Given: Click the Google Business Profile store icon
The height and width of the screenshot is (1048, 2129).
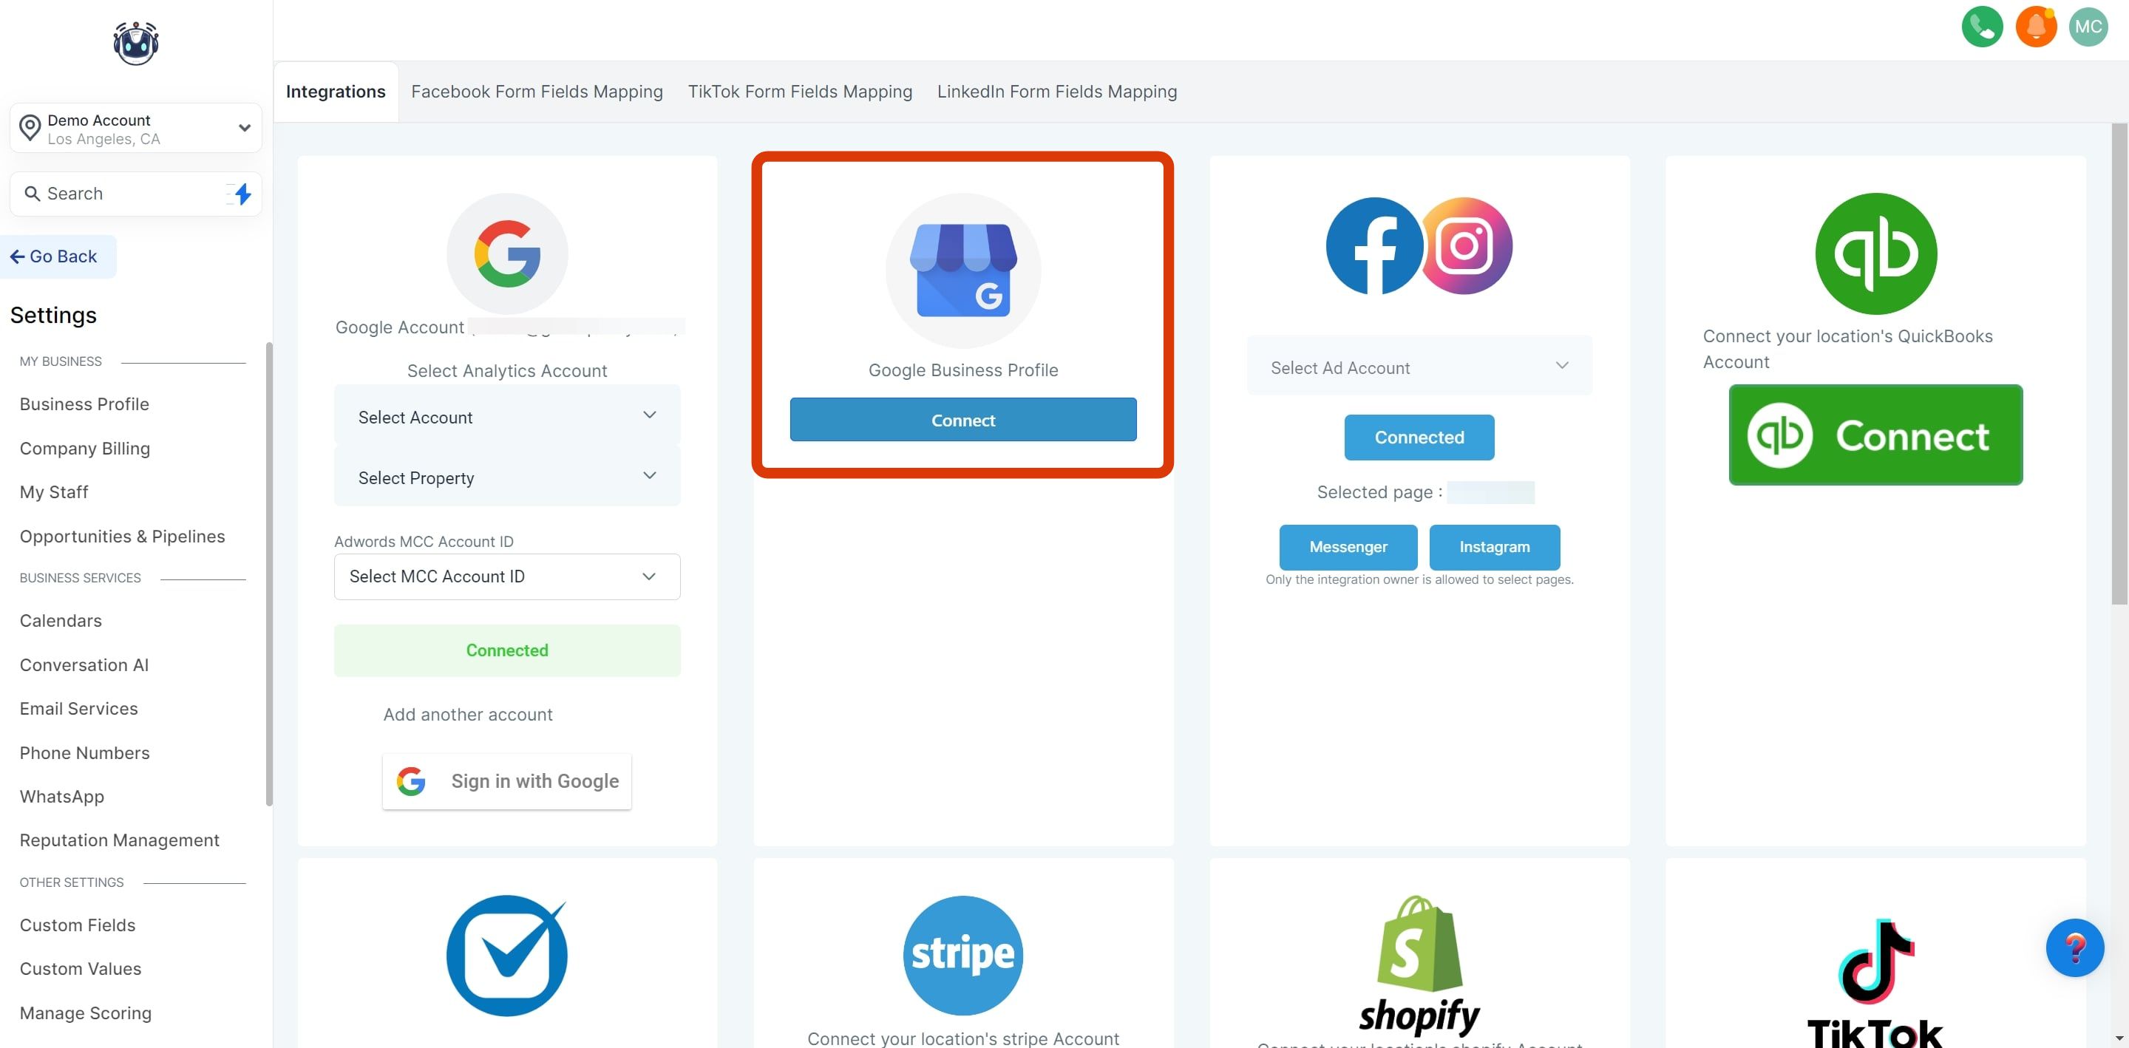Looking at the screenshot, I should 962,270.
